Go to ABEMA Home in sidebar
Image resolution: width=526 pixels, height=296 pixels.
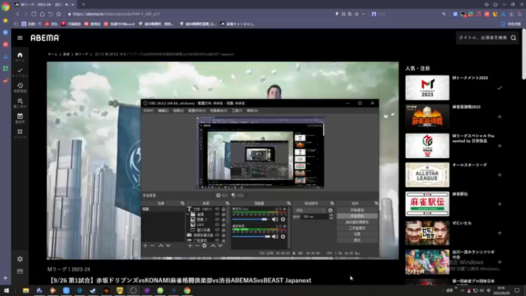click(x=20, y=55)
